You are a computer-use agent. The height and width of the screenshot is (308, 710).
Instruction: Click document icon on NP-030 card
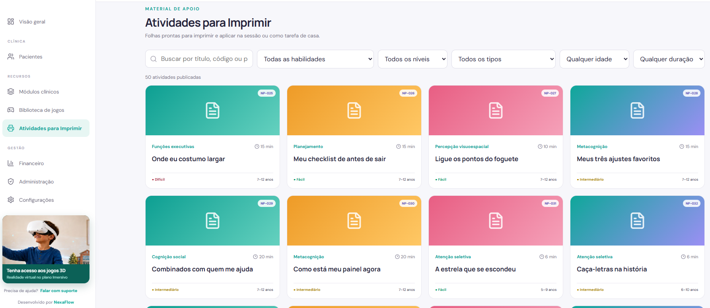coord(354,220)
